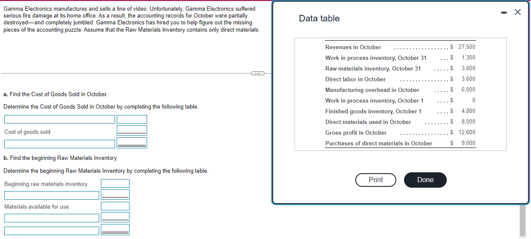Click the 'Beginning raw materials inventory' row label

pyautogui.click(x=46, y=184)
